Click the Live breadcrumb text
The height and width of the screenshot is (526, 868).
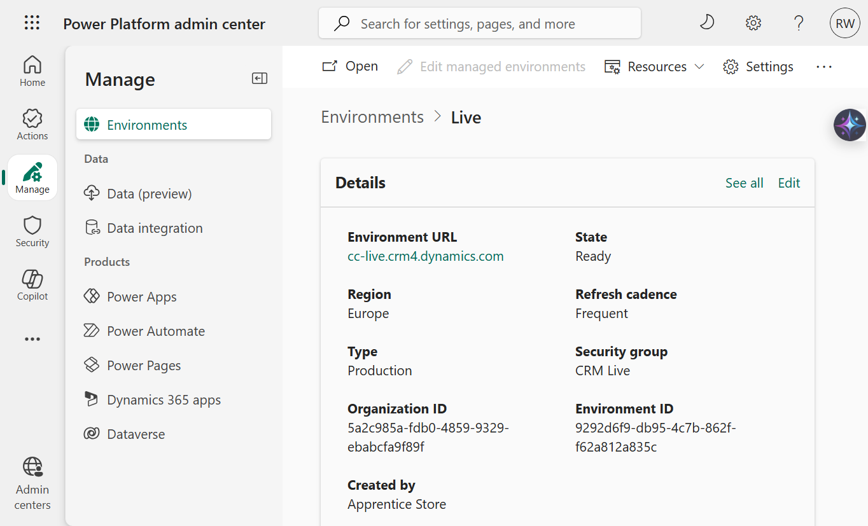pyautogui.click(x=466, y=118)
